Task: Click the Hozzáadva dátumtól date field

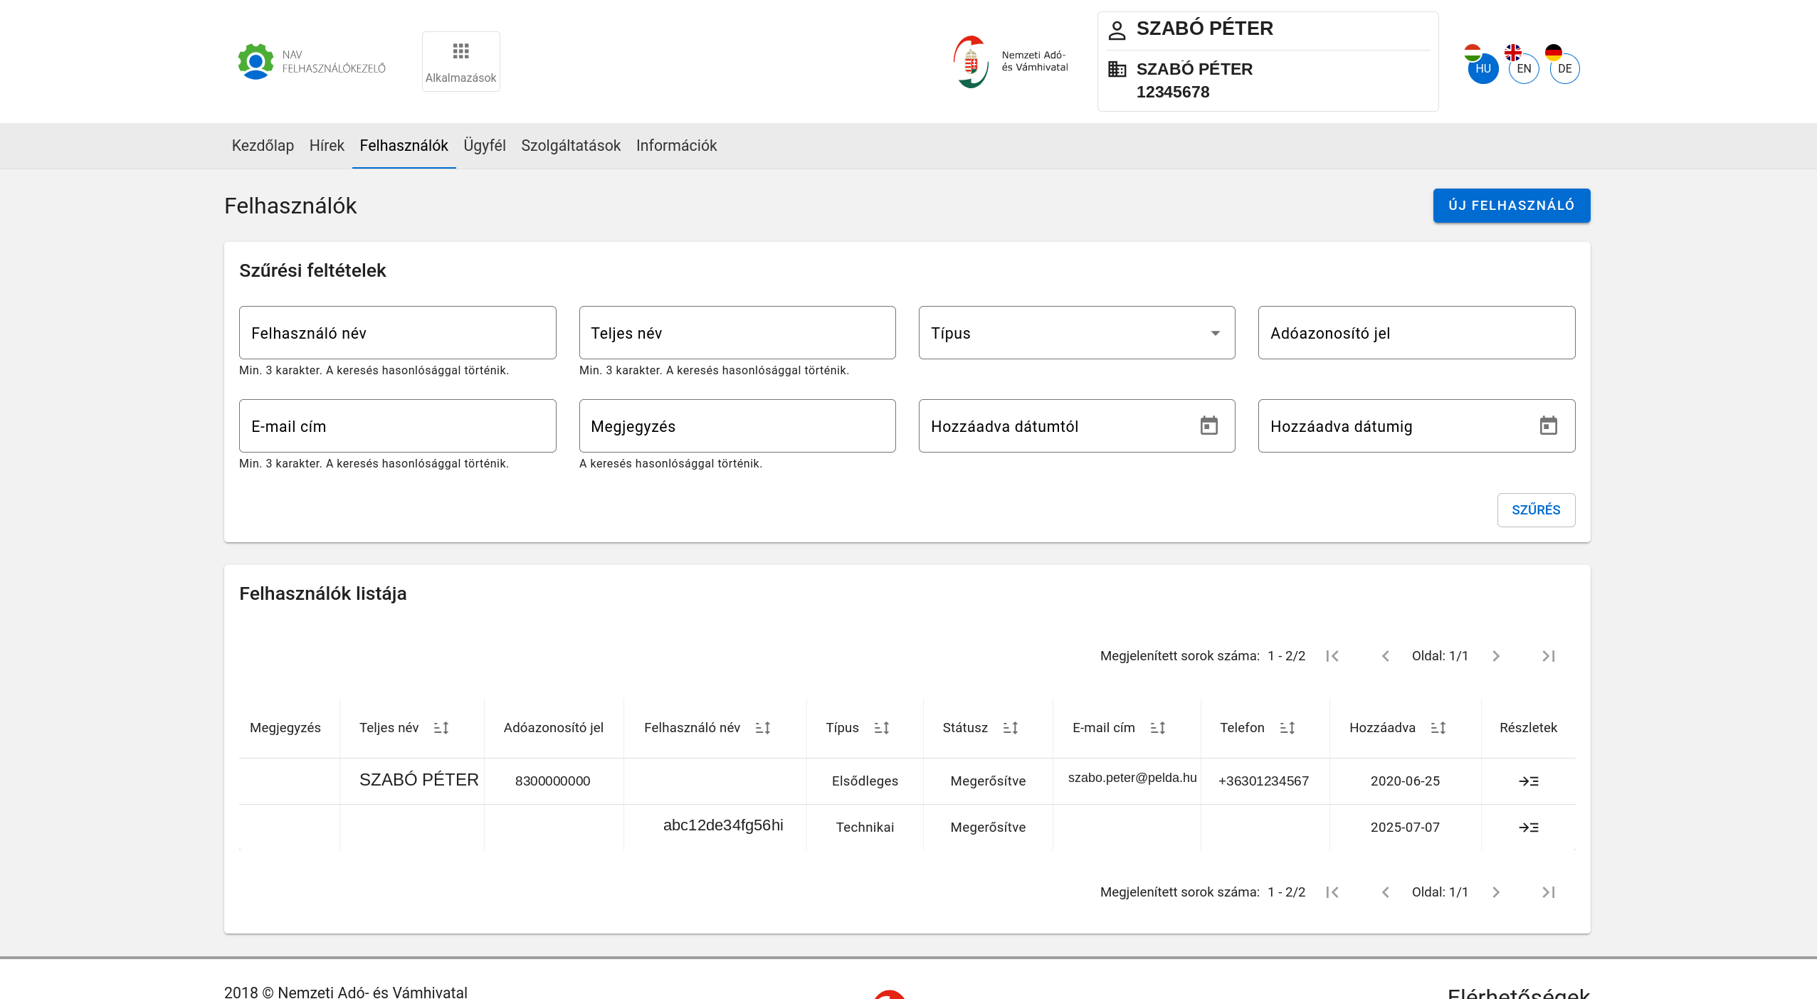Action: point(1077,426)
